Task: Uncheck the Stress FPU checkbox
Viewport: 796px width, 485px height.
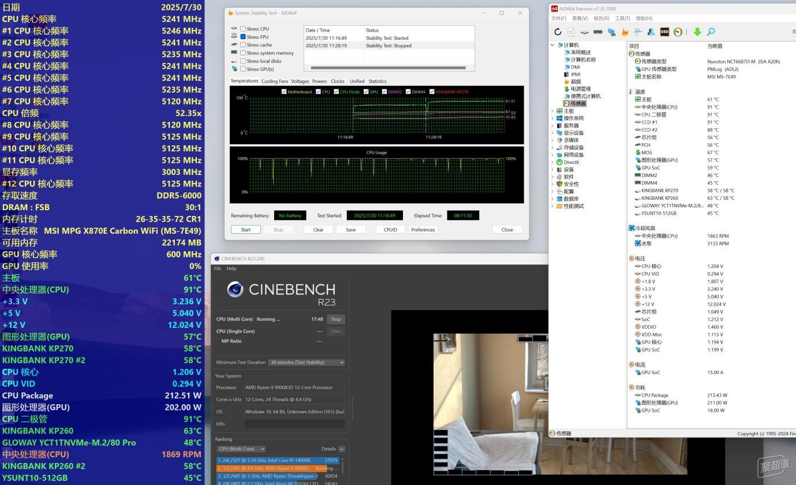Action: click(x=243, y=37)
